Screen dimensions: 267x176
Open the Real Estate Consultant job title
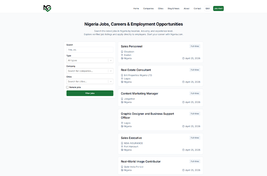click(x=136, y=70)
